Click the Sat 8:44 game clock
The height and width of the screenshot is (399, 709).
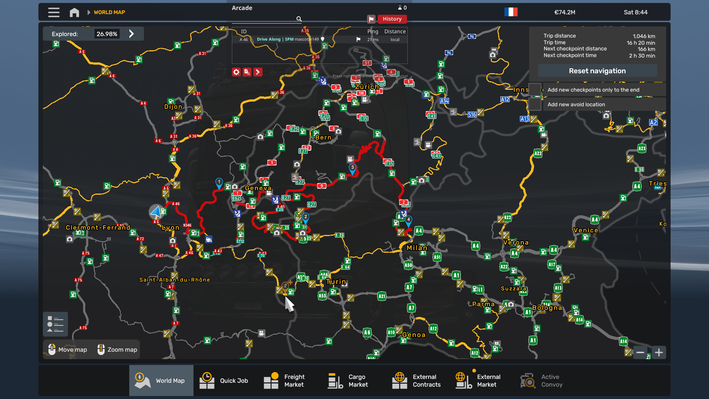636,12
